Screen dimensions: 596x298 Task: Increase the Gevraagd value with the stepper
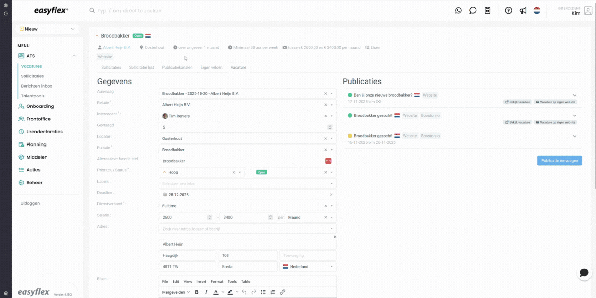(x=330, y=126)
